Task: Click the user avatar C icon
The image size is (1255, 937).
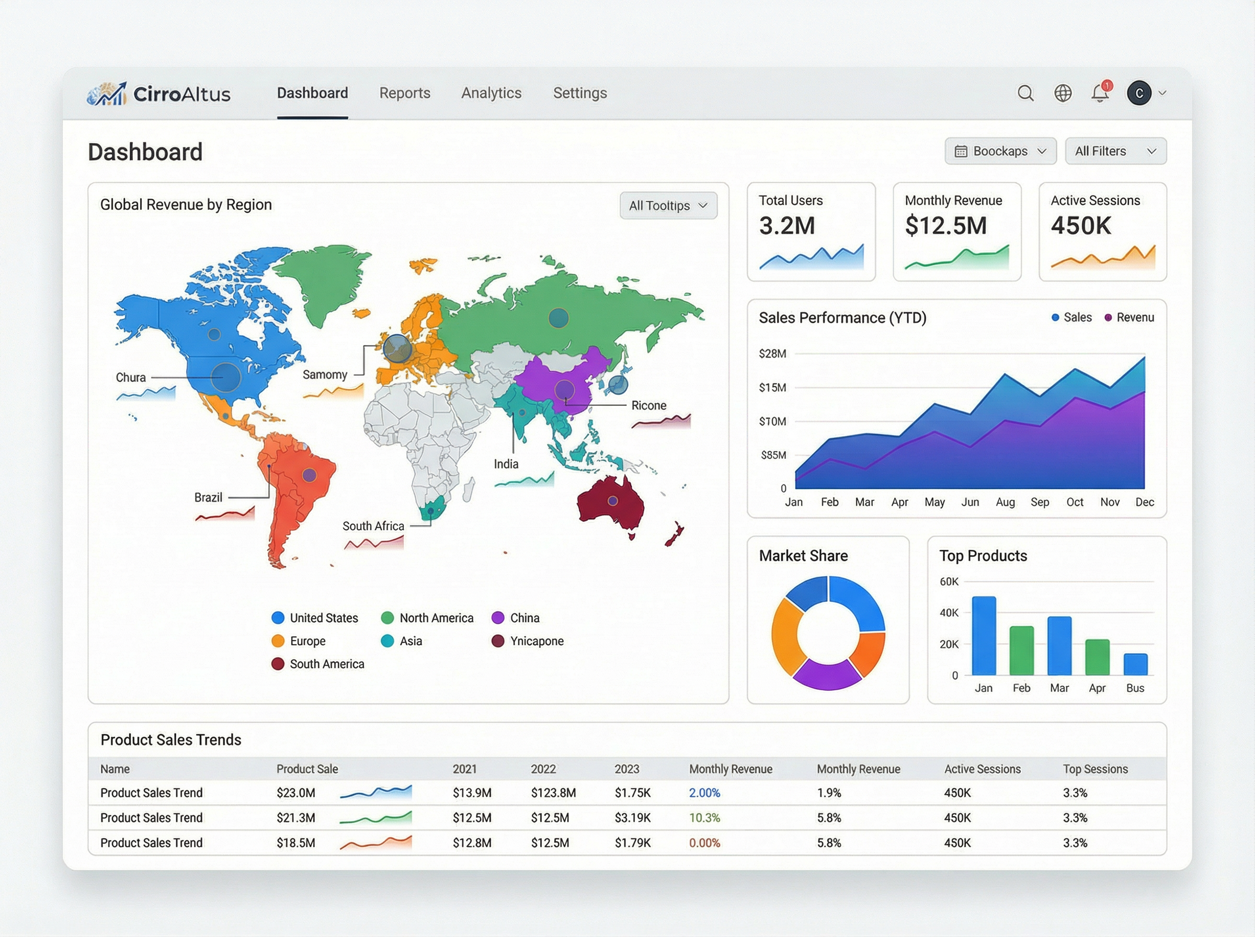Action: 1139,93
